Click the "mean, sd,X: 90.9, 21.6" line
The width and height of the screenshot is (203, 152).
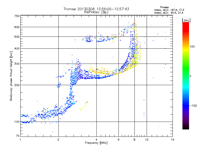click(x=169, y=13)
